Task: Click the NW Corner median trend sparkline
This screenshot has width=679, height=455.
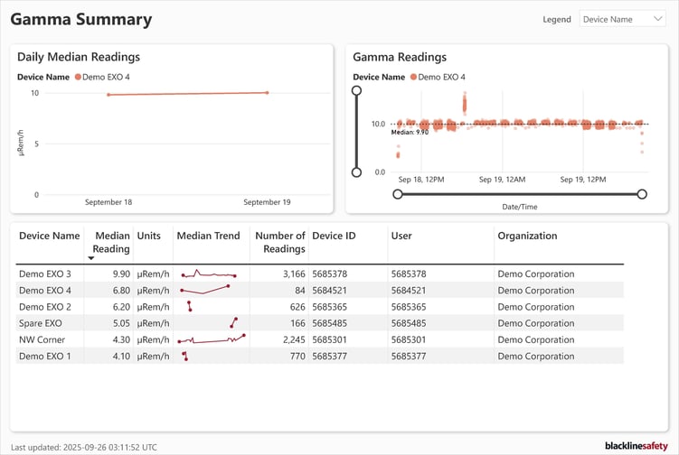Action: [x=212, y=339]
